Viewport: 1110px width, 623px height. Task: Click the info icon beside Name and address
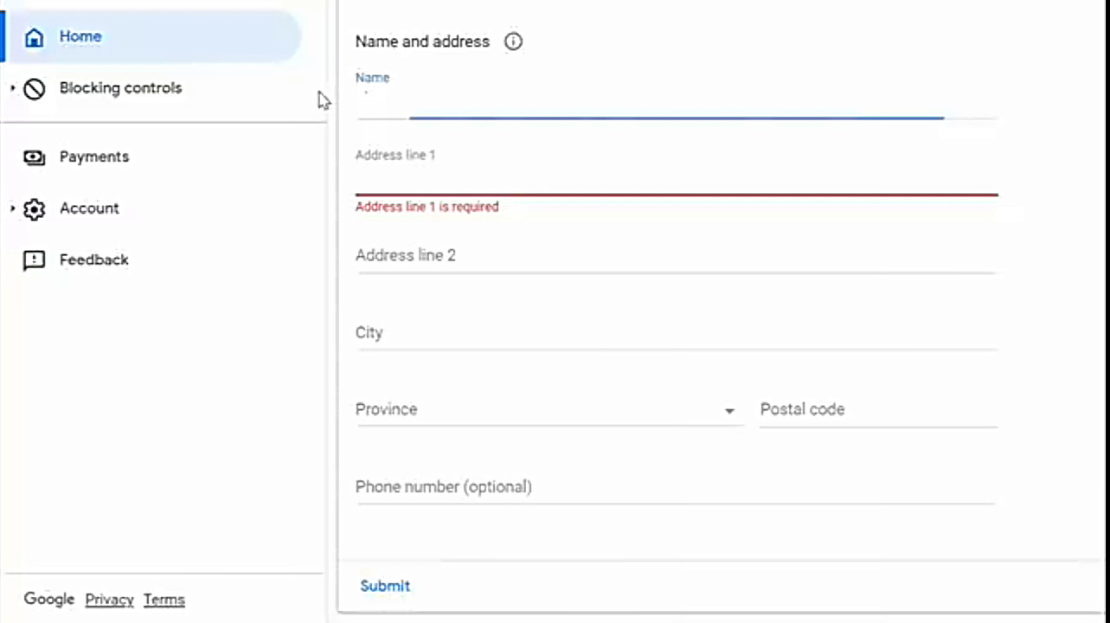click(513, 42)
